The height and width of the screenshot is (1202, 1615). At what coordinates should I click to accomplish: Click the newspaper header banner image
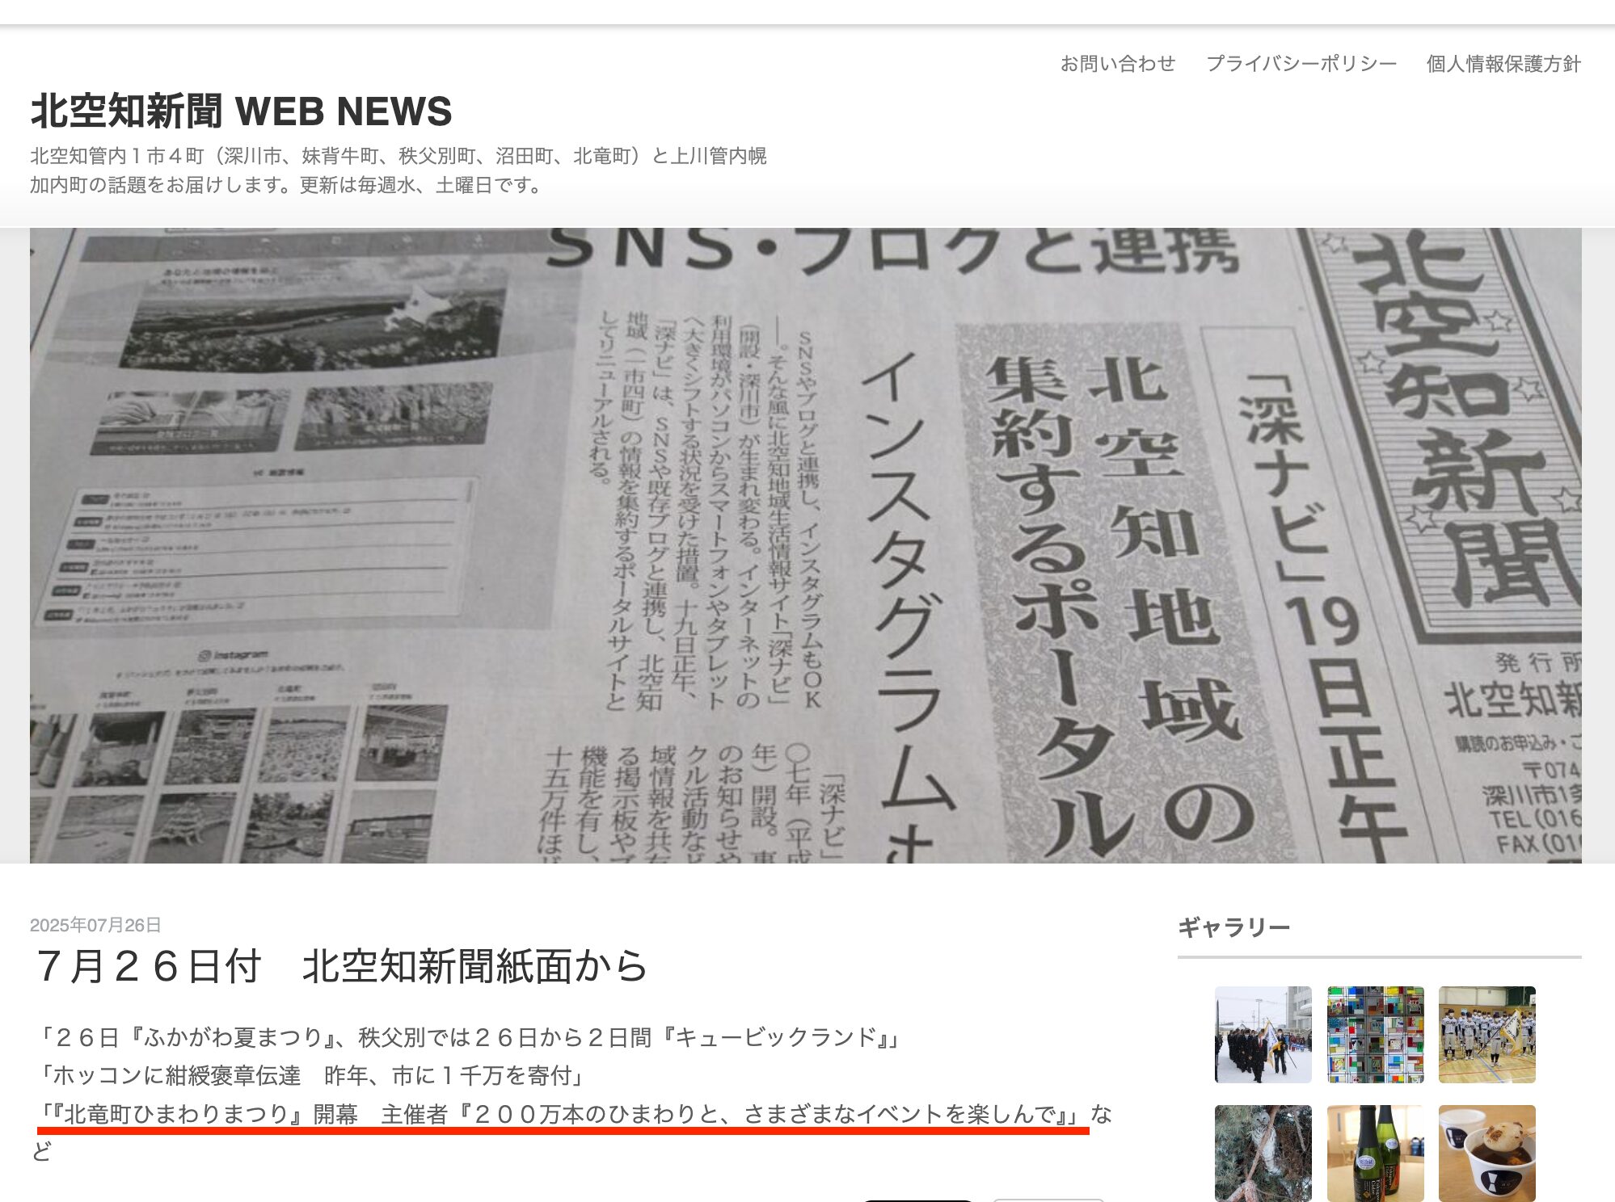805,545
